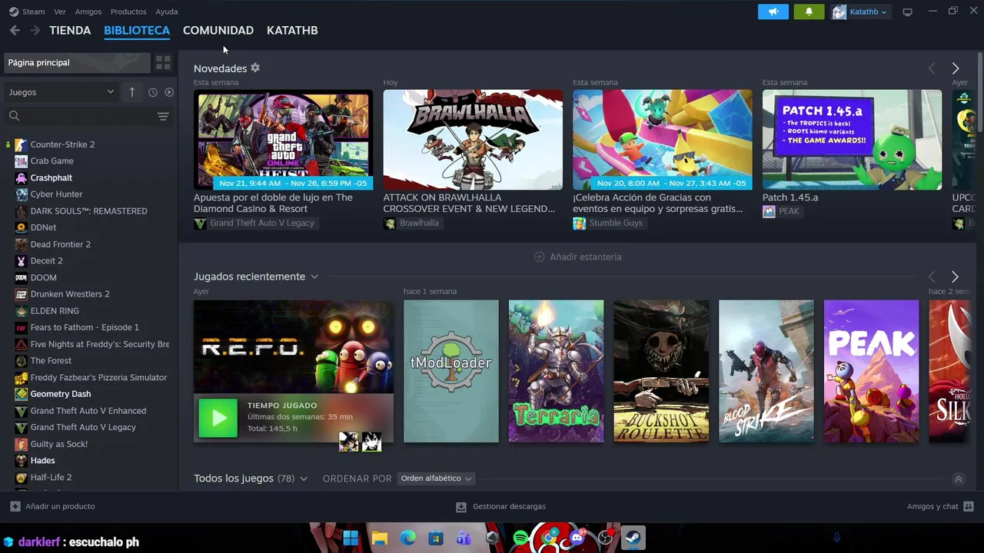
Task: Switch to COMUNIDAD tab
Action: (218, 30)
